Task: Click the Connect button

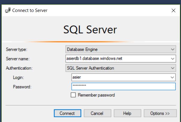Action: pos(67,113)
